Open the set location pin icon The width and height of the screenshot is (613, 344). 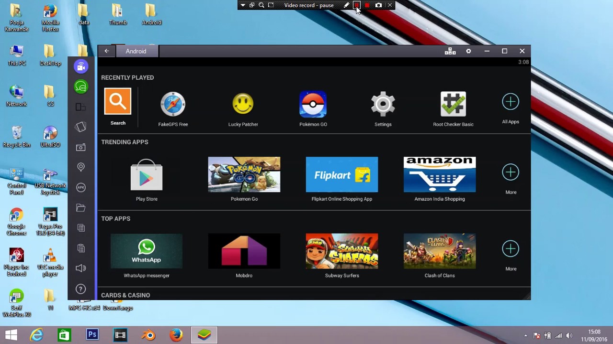81,167
